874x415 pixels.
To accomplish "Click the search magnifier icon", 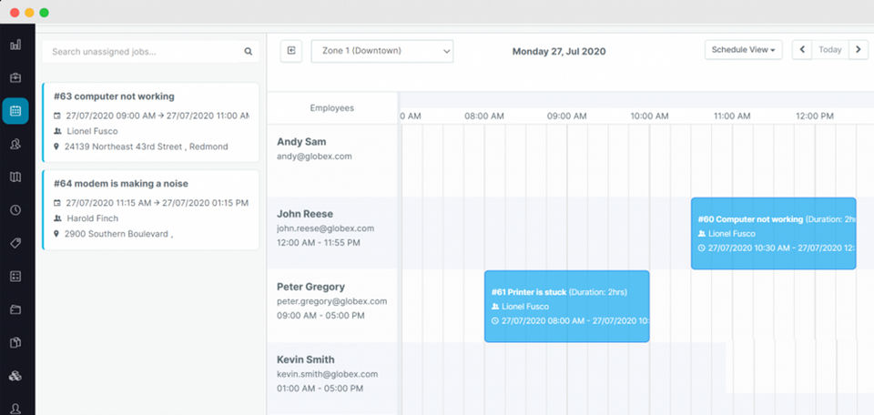I will [x=248, y=52].
